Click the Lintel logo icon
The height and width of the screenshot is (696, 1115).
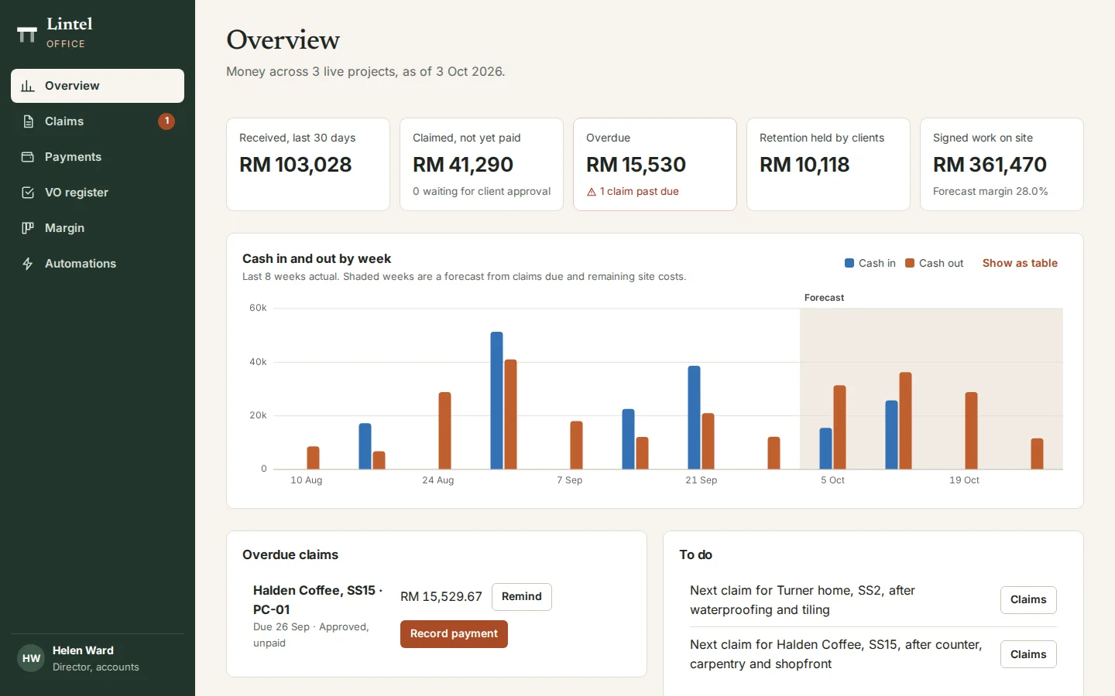[27, 34]
